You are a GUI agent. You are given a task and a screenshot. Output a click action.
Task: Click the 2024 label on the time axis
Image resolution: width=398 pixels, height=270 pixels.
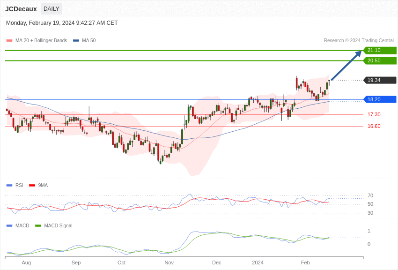pos(258,262)
